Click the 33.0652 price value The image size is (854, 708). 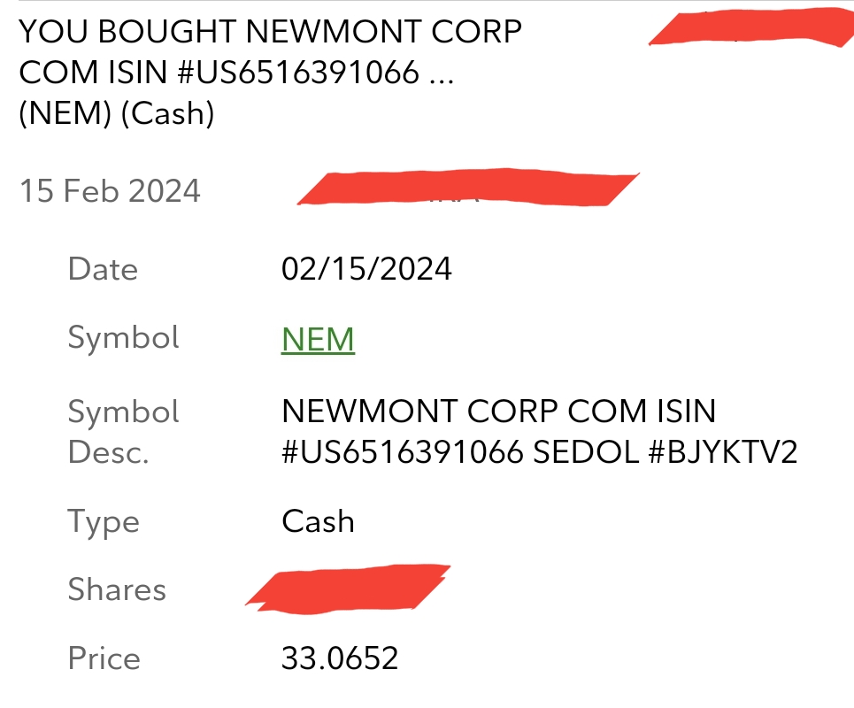pos(340,658)
